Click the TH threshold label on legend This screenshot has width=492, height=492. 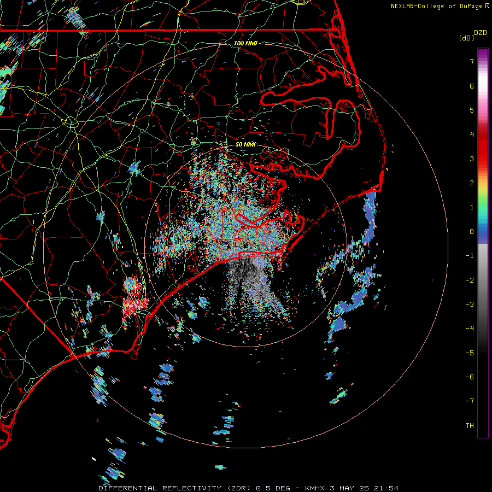470,426
